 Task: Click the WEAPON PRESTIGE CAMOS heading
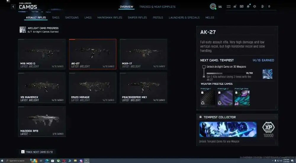click(217, 84)
